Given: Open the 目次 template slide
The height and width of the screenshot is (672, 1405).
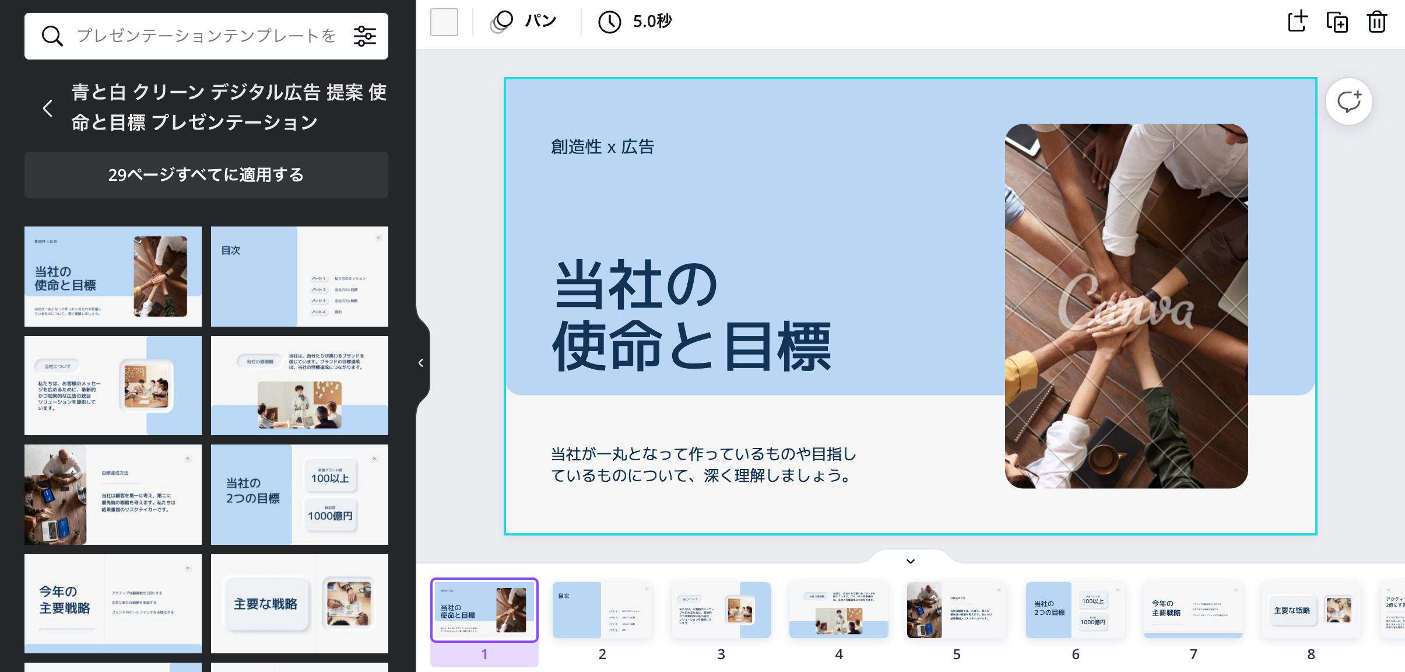Looking at the screenshot, I should tap(299, 276).
